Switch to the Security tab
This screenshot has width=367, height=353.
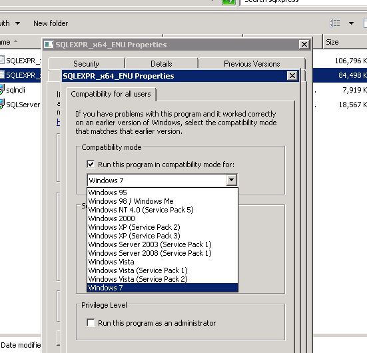click(x=86, y=64)
